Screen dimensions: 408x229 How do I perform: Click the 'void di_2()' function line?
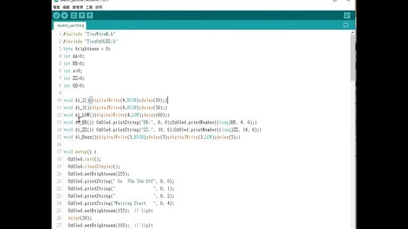pyautogui.click(x=115, y=101)
